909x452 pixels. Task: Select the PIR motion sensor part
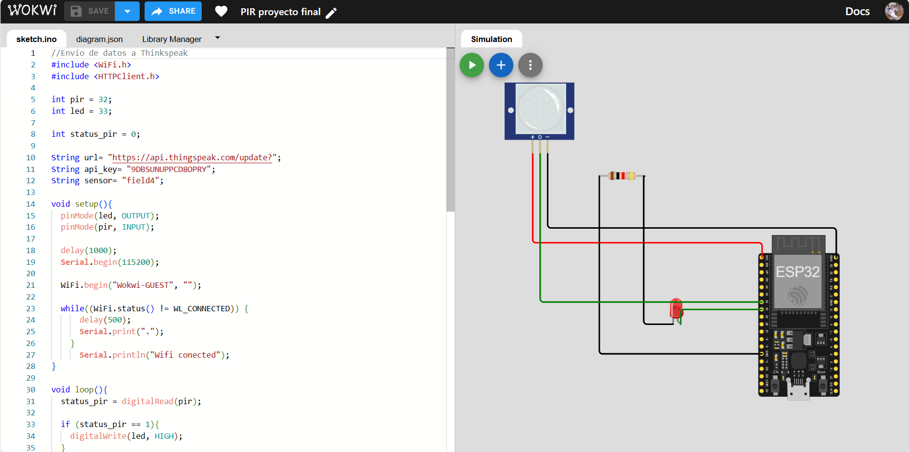539,111
